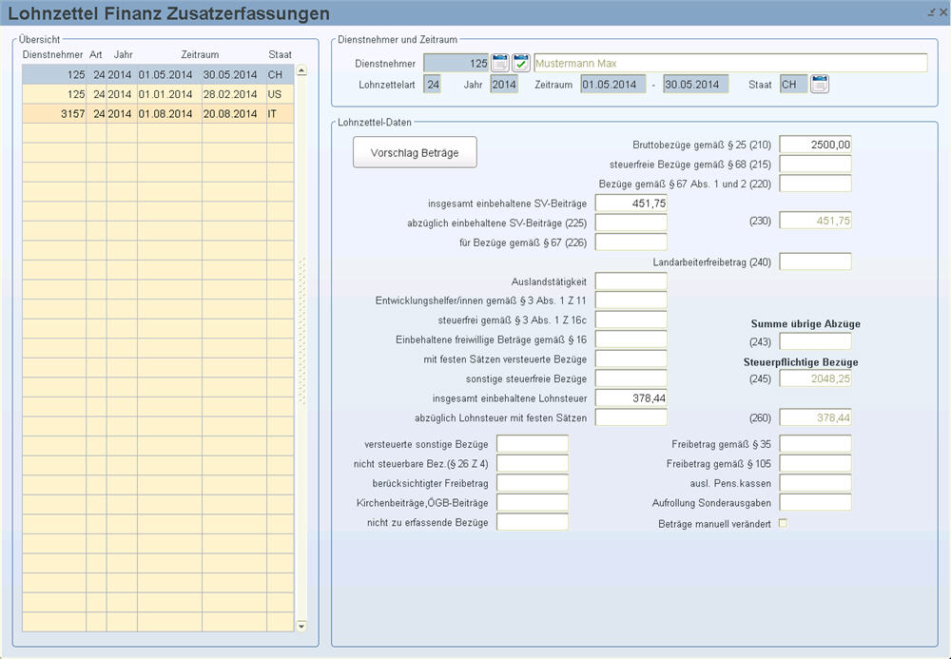
Task: Open the Staat lookup list icon
Action: click(x=820, y=85)
